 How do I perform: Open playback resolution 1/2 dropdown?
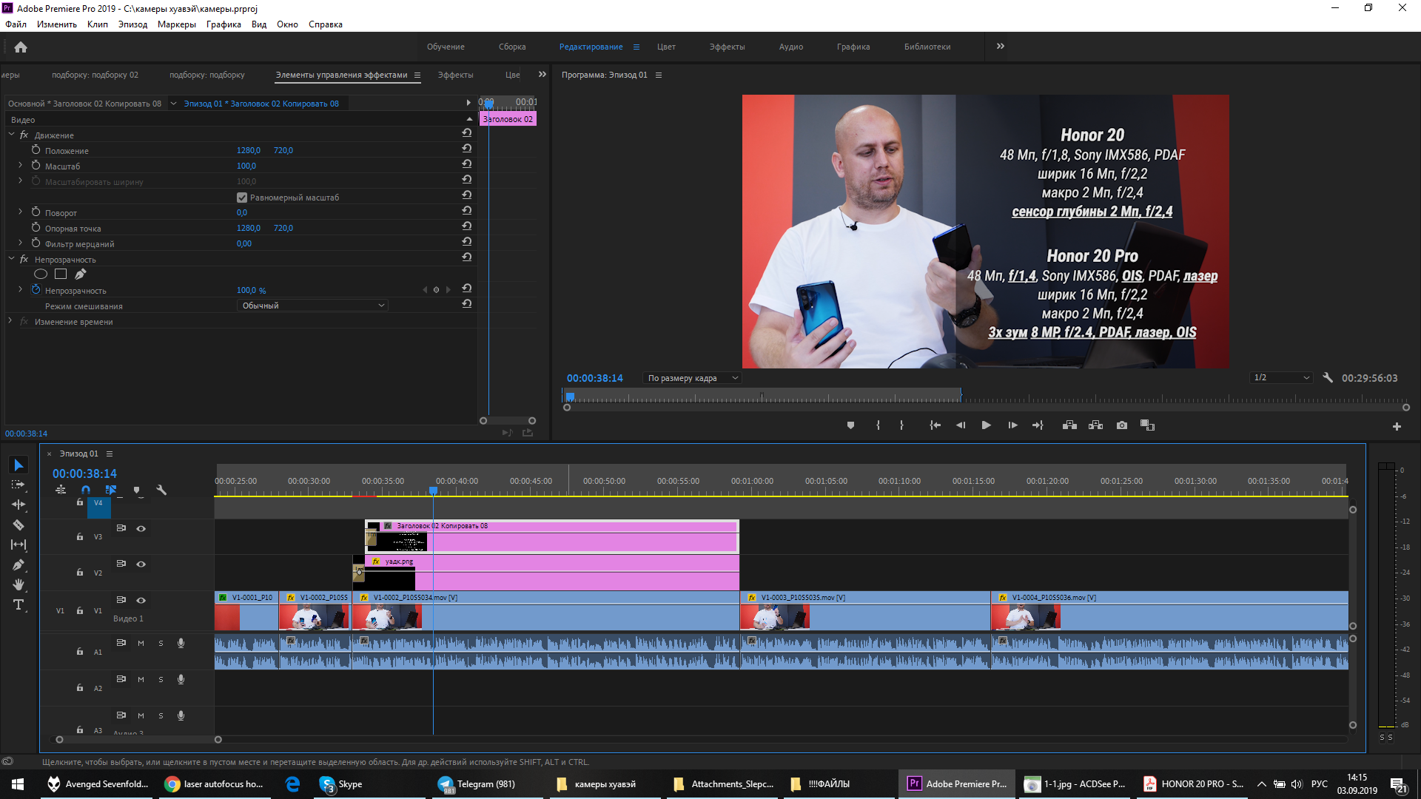[x=1280, y=378]
